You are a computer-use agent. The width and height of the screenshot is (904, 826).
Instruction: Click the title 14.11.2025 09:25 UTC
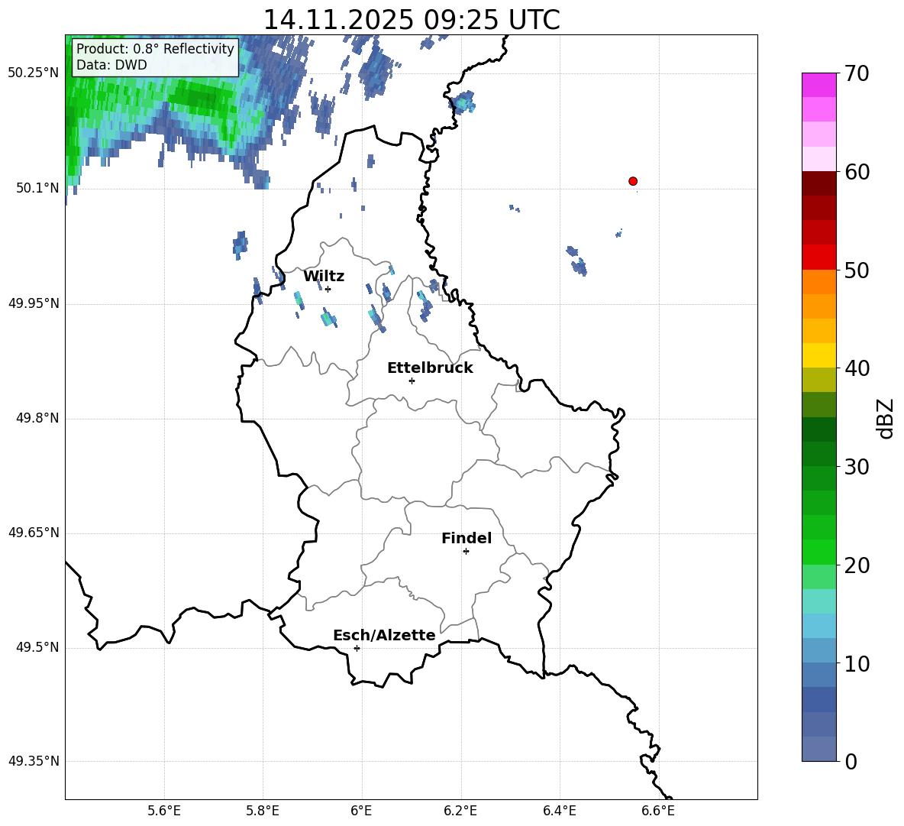click(412, 20)
